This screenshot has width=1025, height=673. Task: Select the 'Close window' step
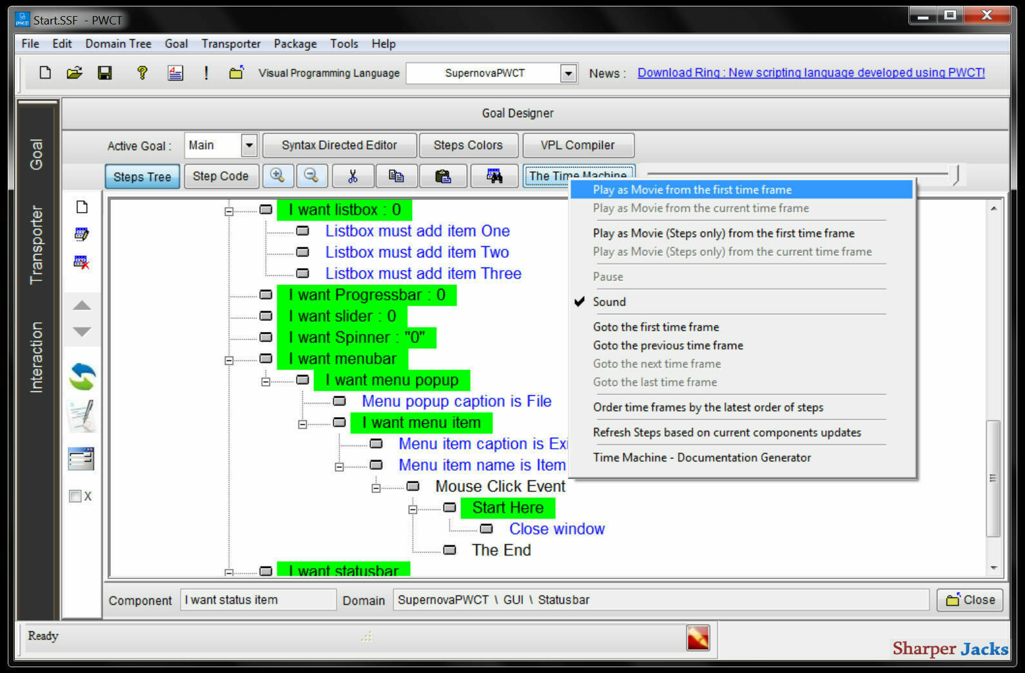[x=557, y=529]
